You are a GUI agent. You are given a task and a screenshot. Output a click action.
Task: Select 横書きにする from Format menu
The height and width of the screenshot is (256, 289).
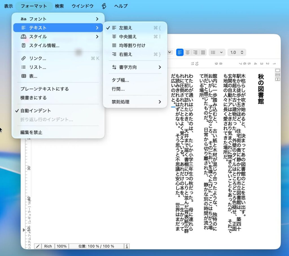point(33,98)
